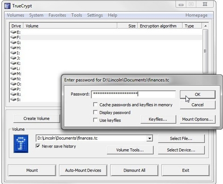
Task: Choose drive K: slot
Action: pyautogui.click(x=16, y=63)
